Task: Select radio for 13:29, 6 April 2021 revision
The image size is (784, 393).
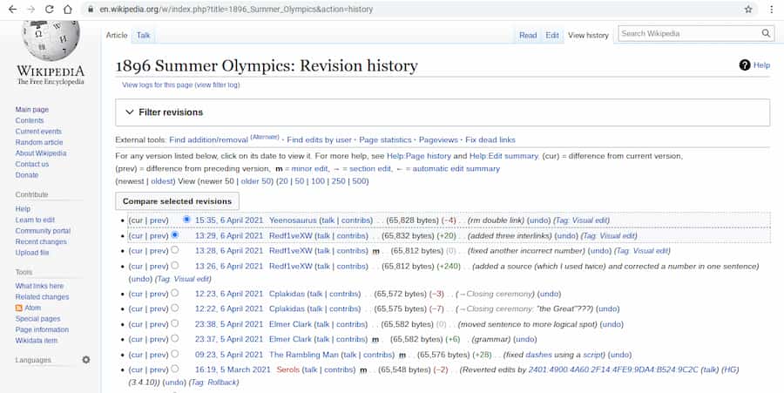Action: pos(174,234)
